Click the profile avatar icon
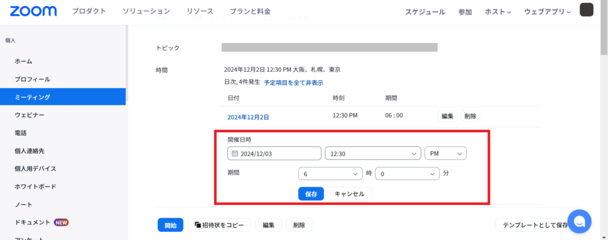Screen dimensions: 608x240 [586, 10]
